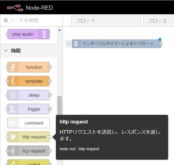This screenshot has height=165, width=174.
Task: Select the http request palette node
Action: tap(28, 137)
